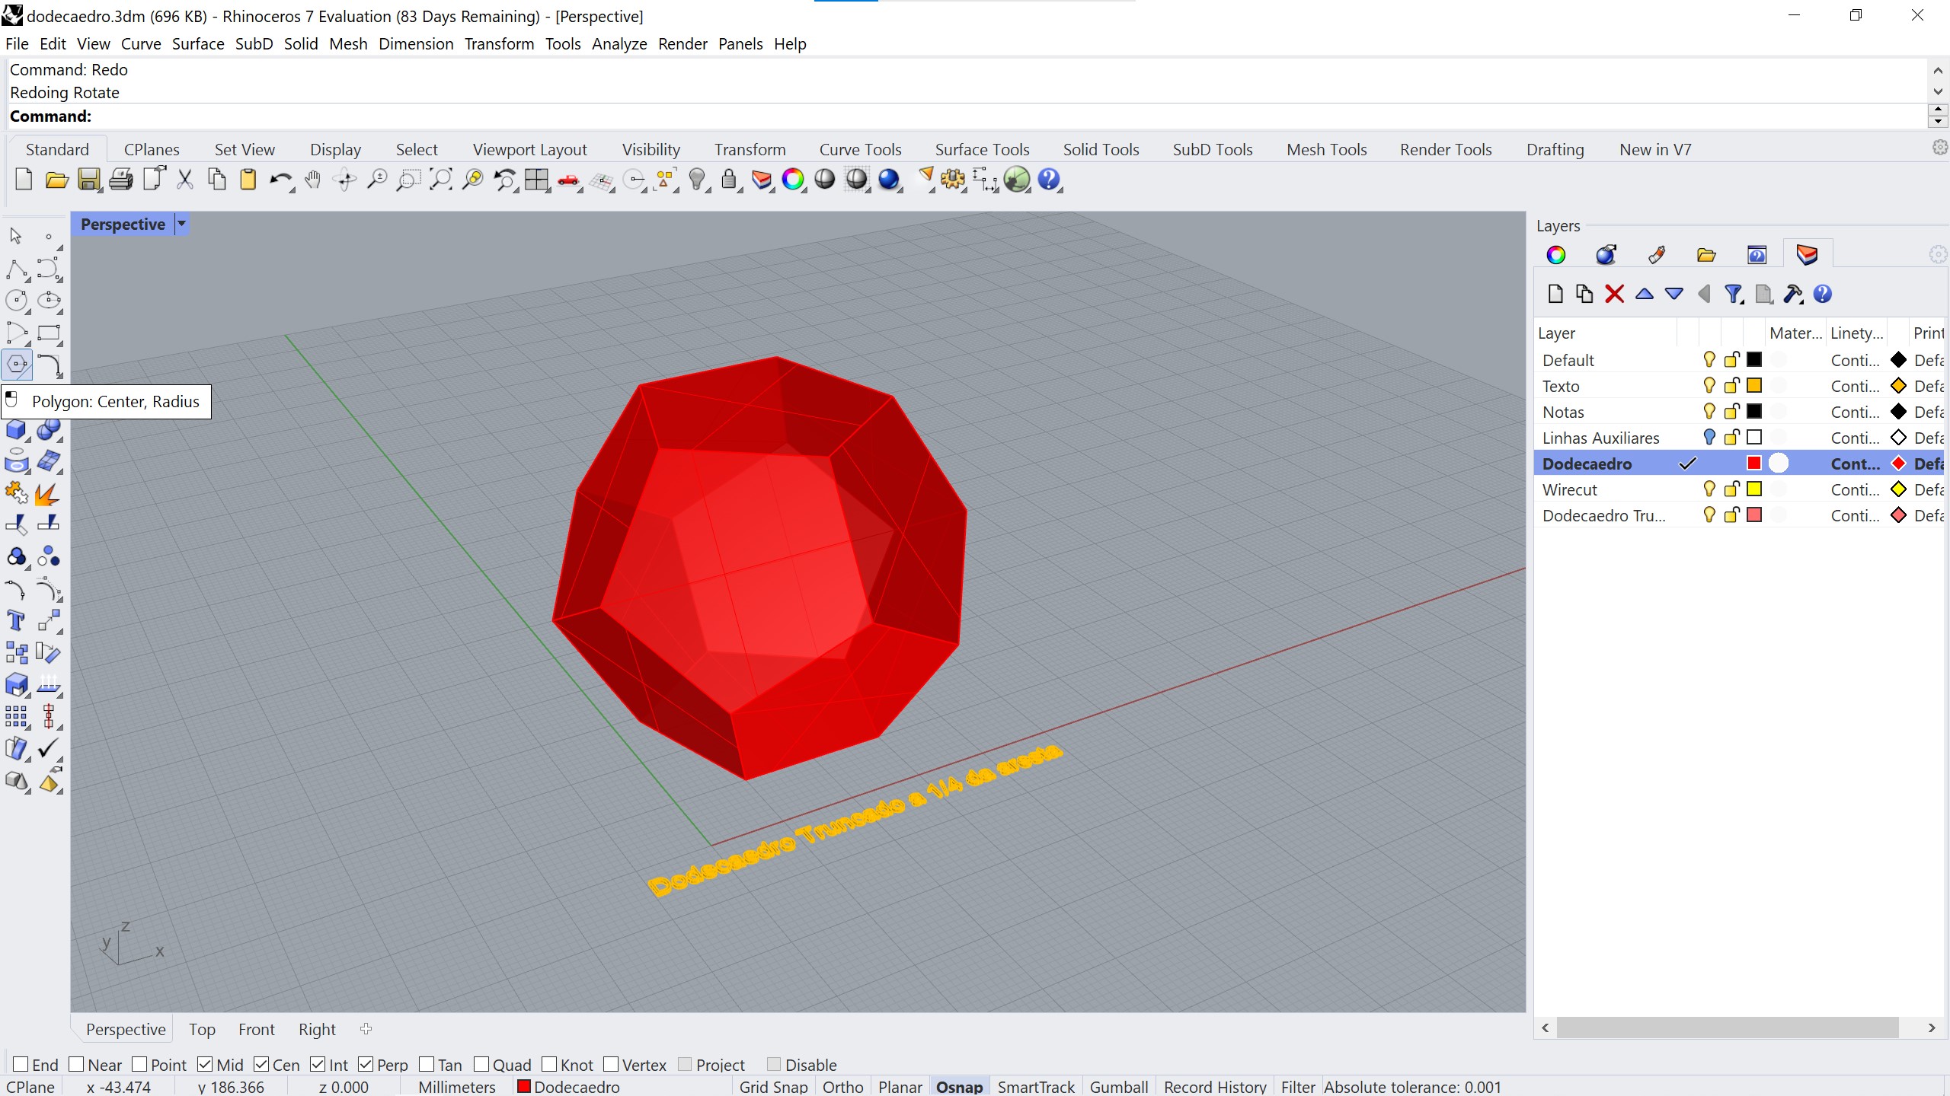
Task: Open the Materials panel sphere icon
Action: coord(1606,254)
